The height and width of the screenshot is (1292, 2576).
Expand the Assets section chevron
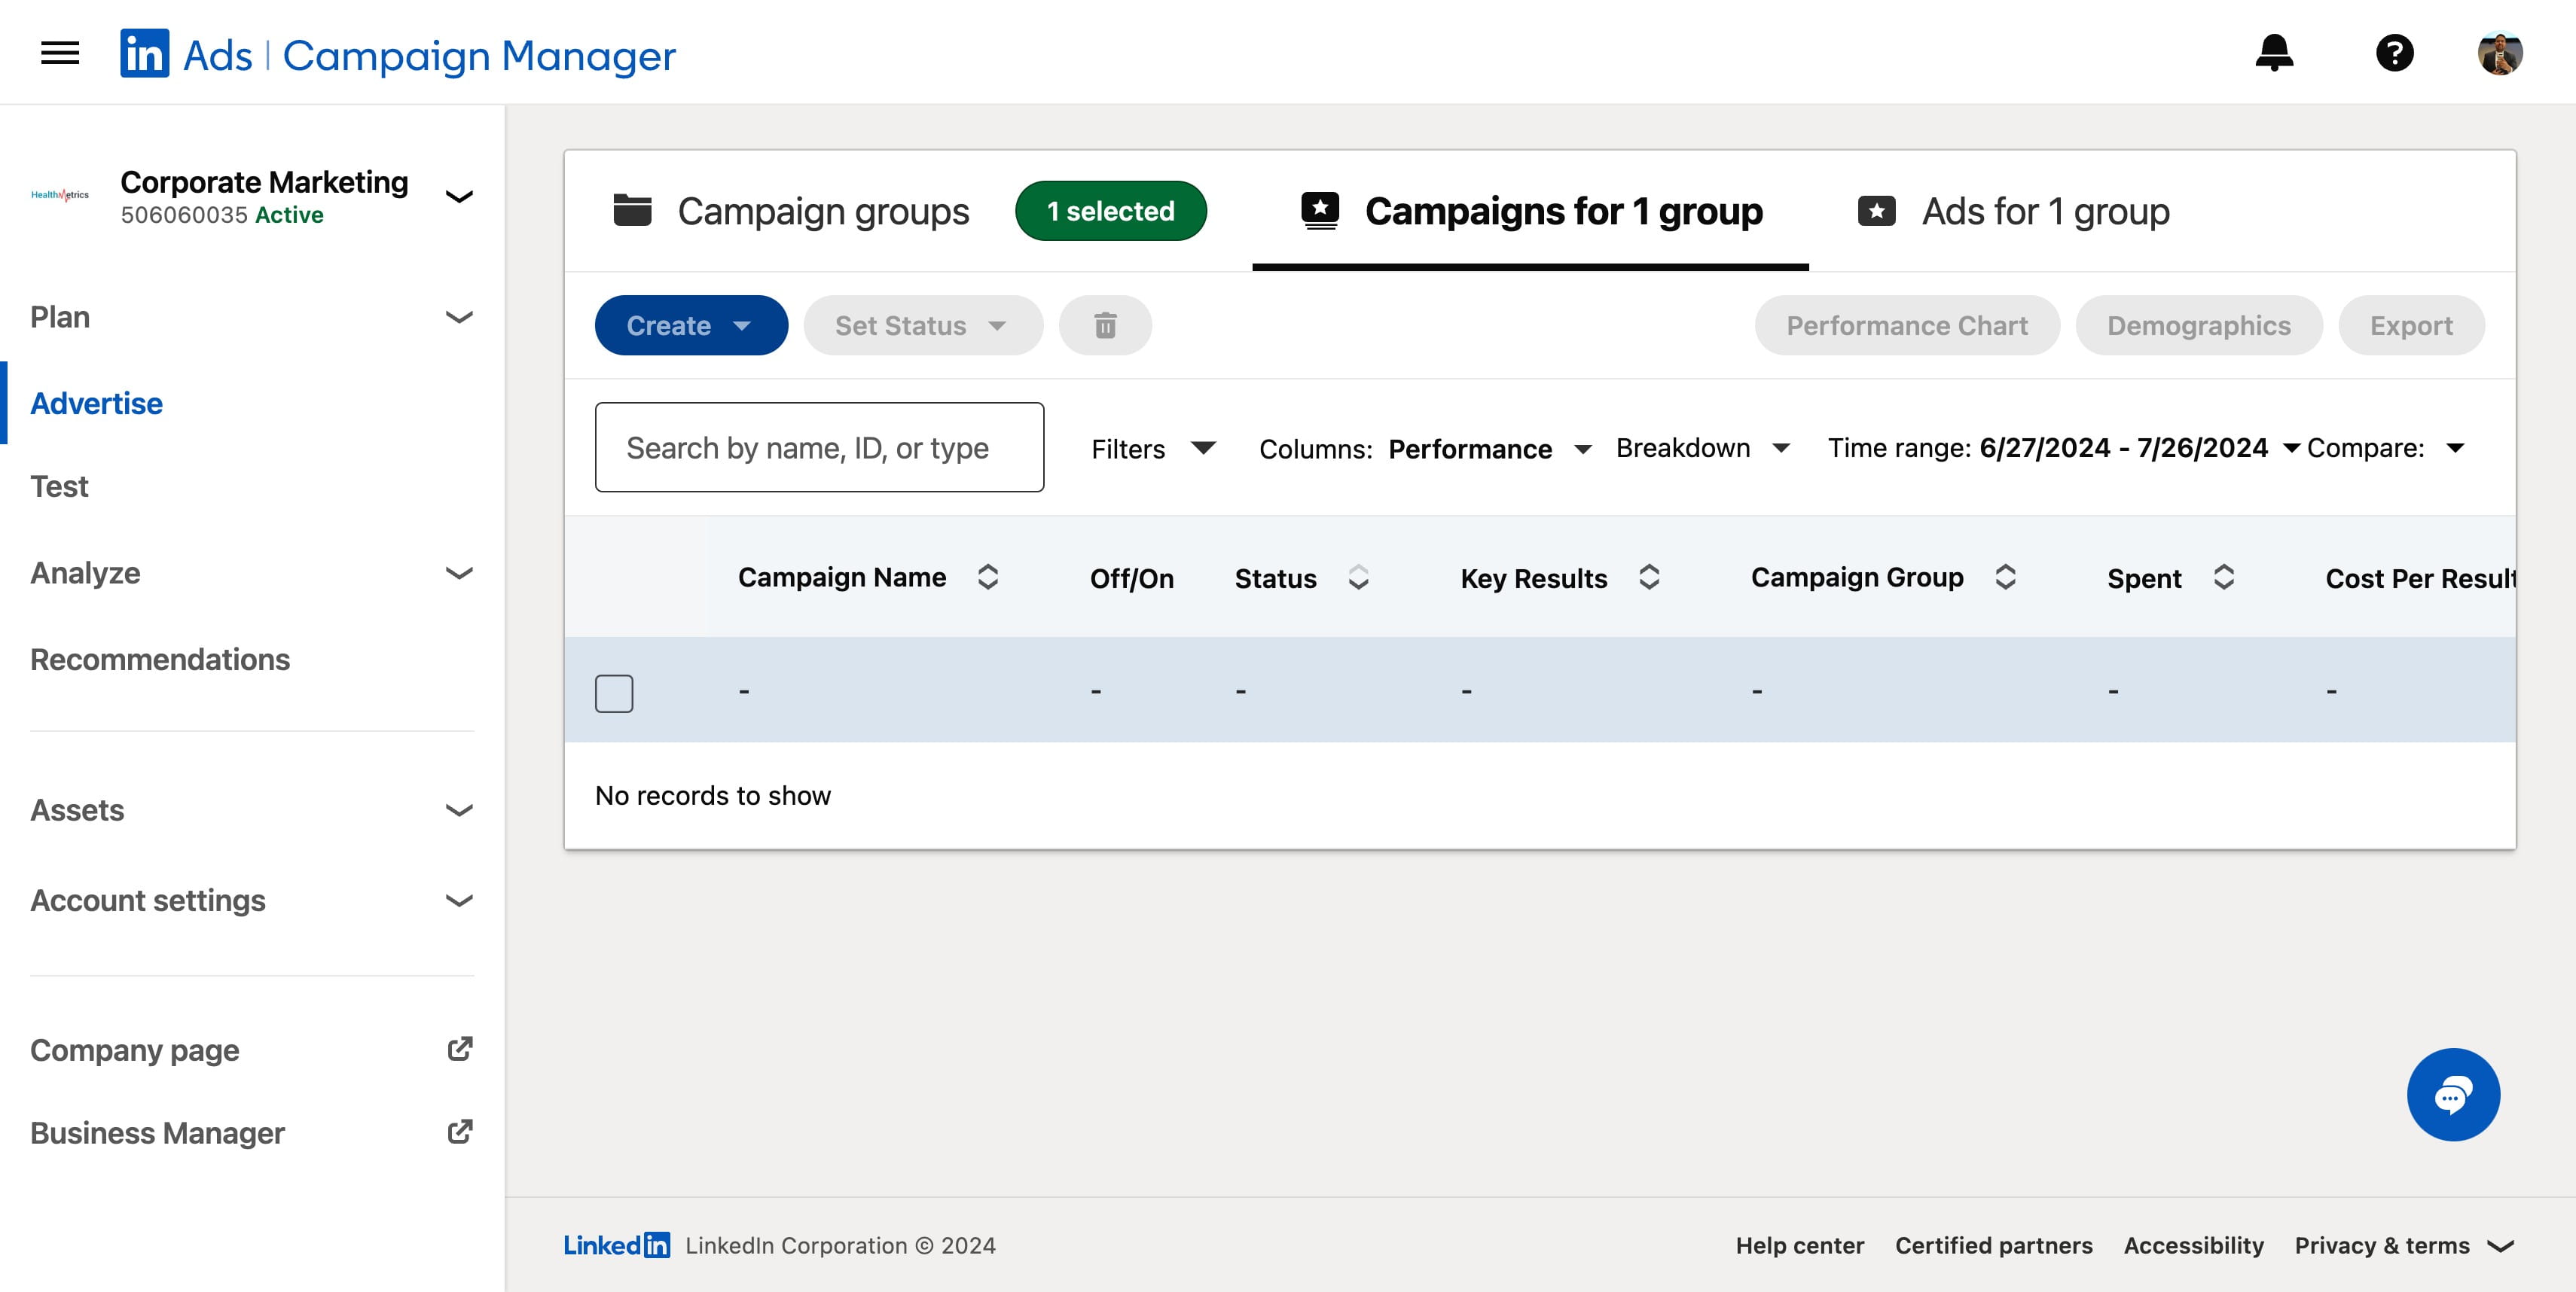pyautogui.click(x=459, y=809)
